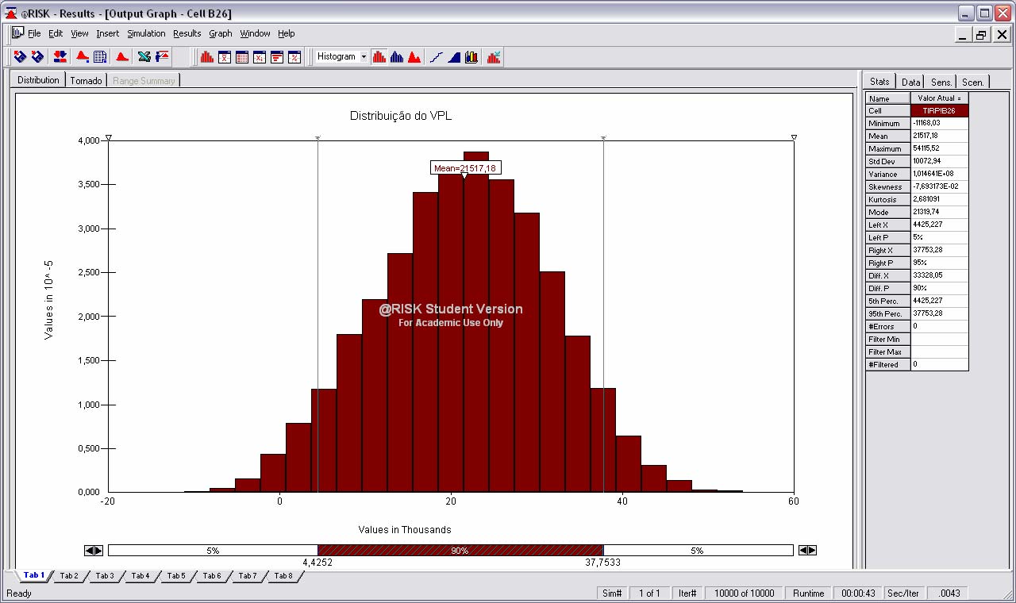
Task: Open the red data grid window icon
Action: pos(242,56)
